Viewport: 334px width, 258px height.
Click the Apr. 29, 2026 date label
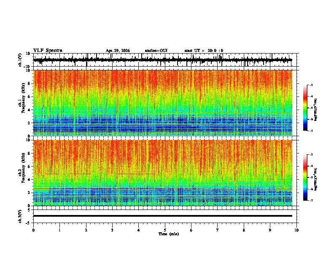tap(118, 51)
